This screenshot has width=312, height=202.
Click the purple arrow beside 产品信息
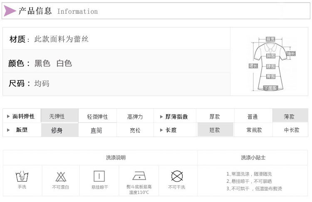(x=10, y=11)
